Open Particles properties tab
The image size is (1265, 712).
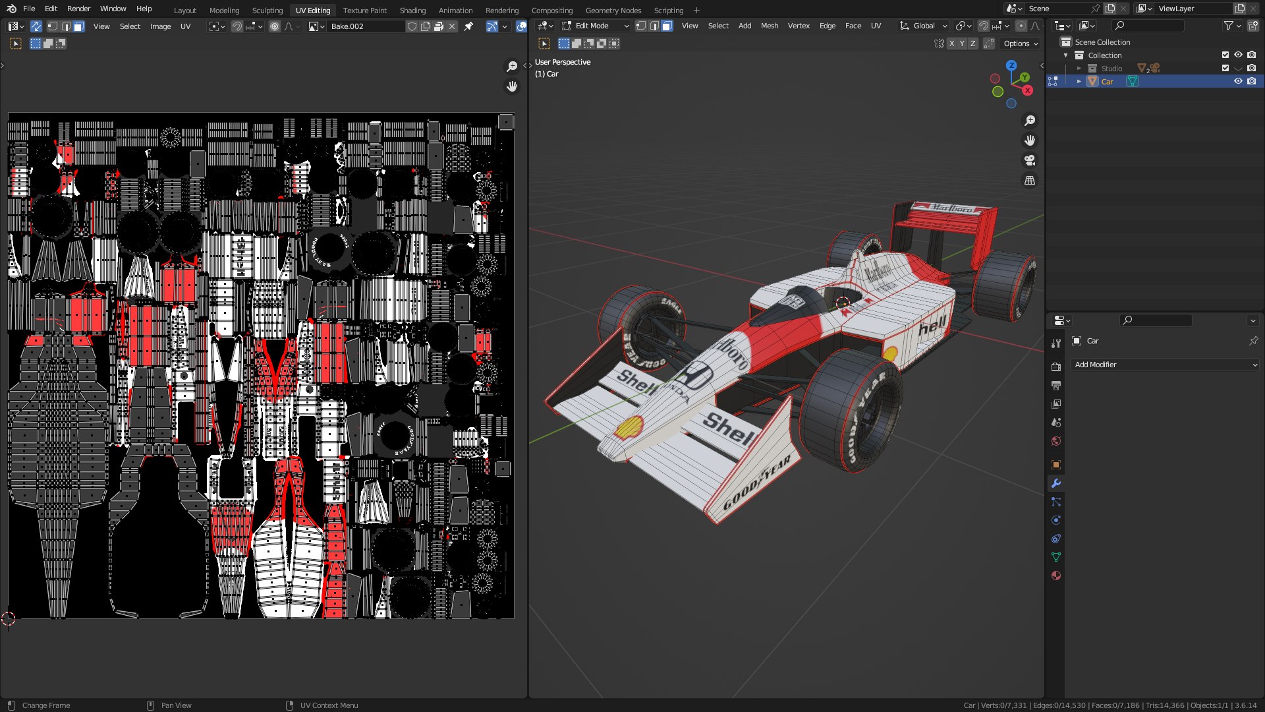click(1056, 502)
